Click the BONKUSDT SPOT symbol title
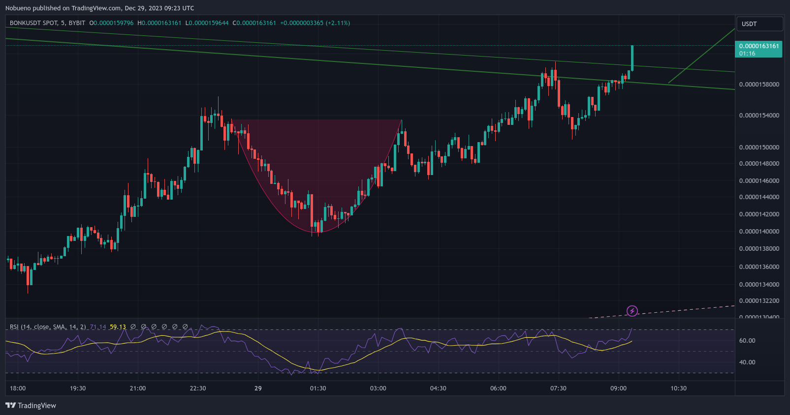 [47, 23]
